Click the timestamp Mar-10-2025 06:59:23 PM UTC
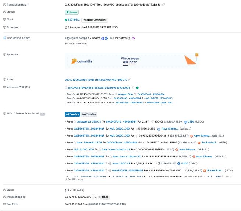Viewport: 241px width, 211px height. coord(99,27)
